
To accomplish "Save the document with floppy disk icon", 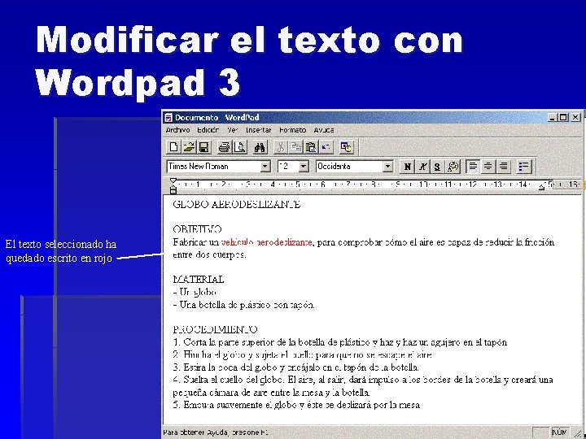I will [x=204, y=147].
